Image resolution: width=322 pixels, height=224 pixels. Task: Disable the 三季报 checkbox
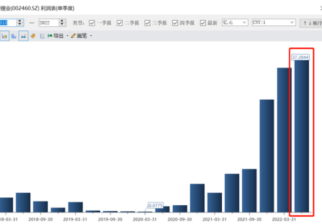(148, 23)
